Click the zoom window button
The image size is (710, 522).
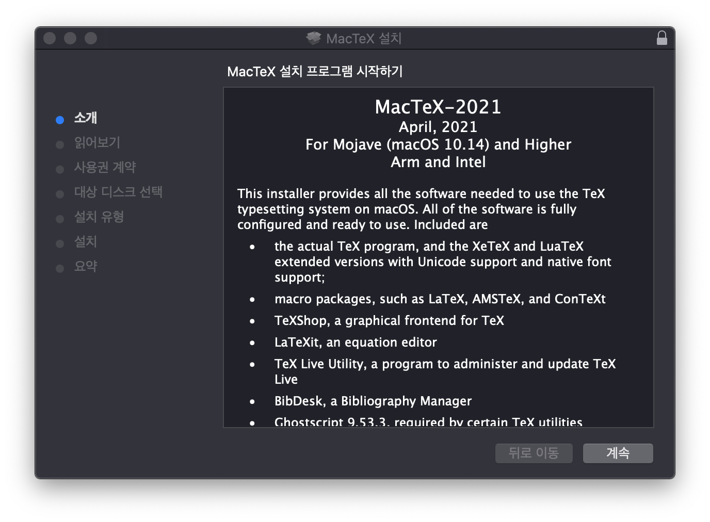pyautogui.click(x=91, y=38)
